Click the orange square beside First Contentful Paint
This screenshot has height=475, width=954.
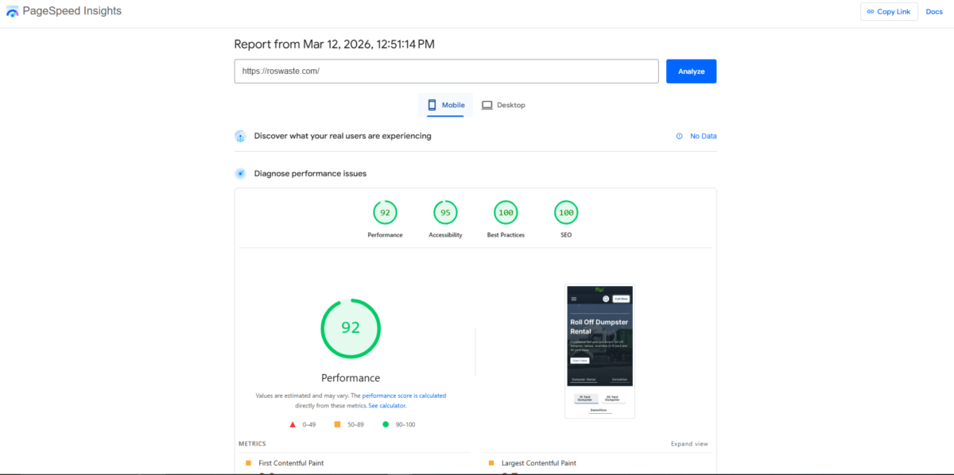click(246, 462)
